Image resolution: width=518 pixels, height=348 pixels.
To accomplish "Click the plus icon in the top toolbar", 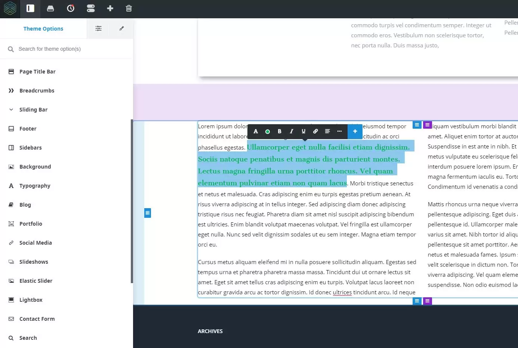I will (x=110, y=8).
